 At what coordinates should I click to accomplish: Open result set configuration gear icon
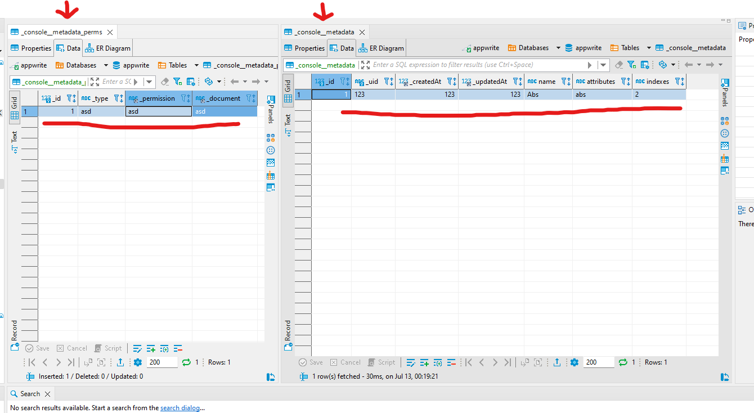tap(575, 362)
